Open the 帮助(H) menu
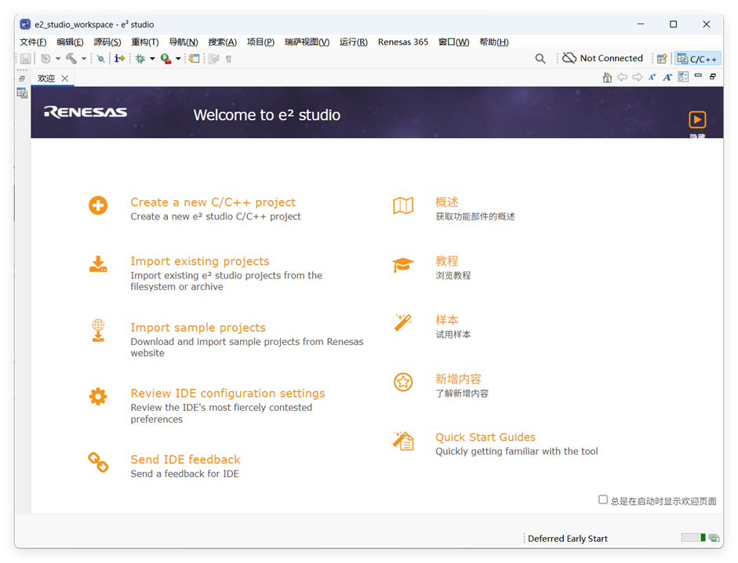 point(494,42)
